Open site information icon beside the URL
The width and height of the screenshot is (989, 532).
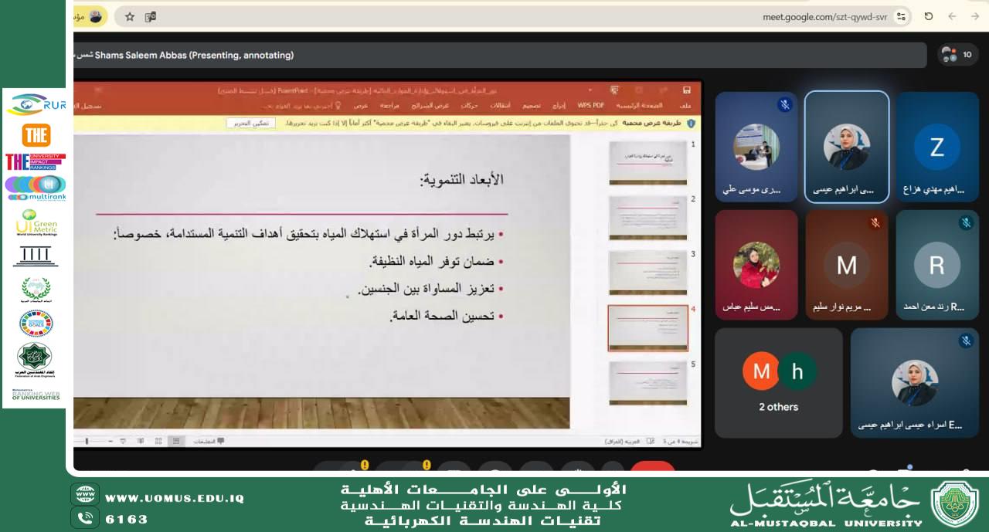[901, 16]
